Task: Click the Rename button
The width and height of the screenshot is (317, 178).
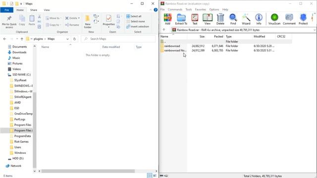Action: pyautogui.click(x=72, y=25)
